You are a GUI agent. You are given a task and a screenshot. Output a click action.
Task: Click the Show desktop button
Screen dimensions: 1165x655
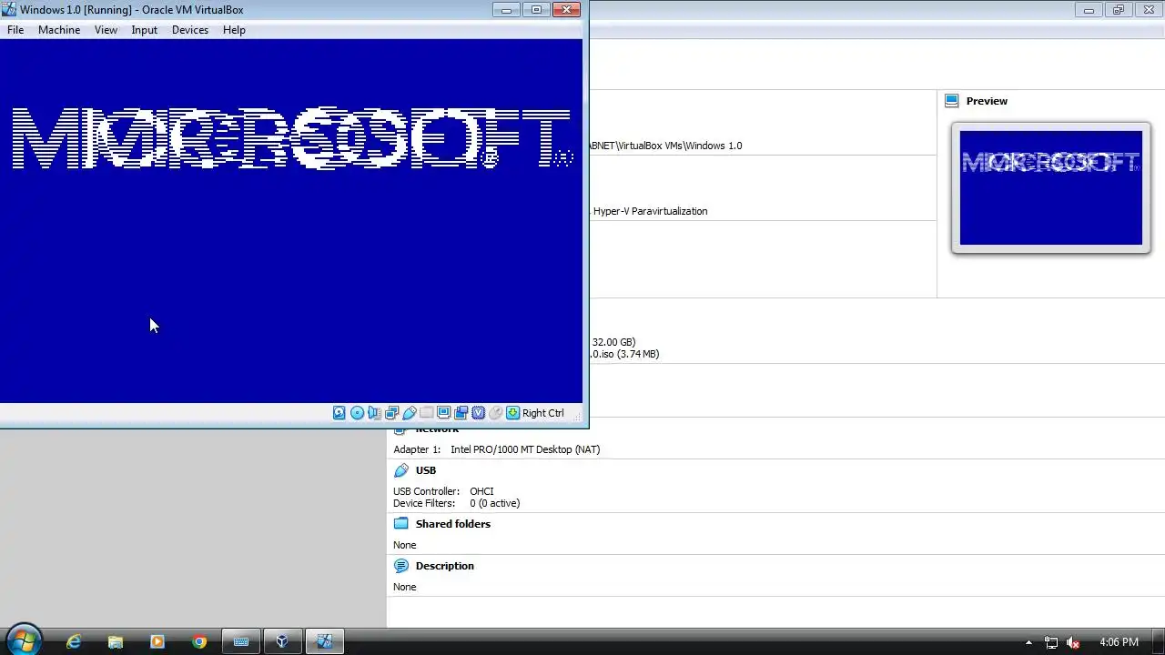point(1158,641)
